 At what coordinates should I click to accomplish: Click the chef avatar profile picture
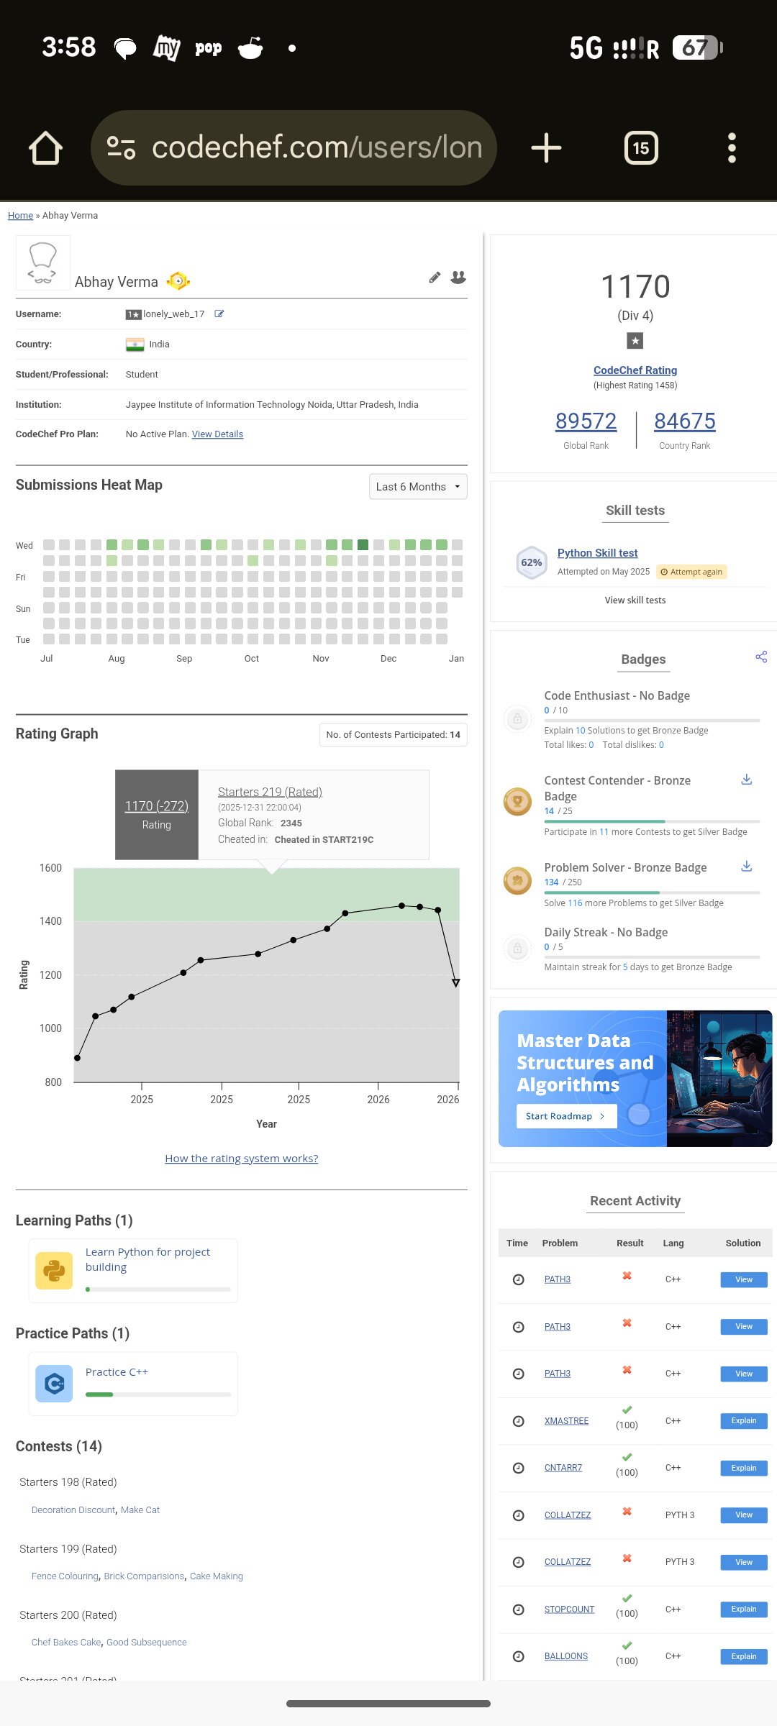[x=43, y=262]
